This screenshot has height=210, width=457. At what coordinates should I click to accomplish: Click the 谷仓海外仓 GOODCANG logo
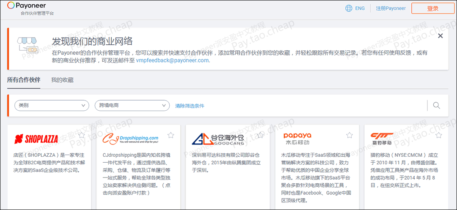[x=217, y=139]
